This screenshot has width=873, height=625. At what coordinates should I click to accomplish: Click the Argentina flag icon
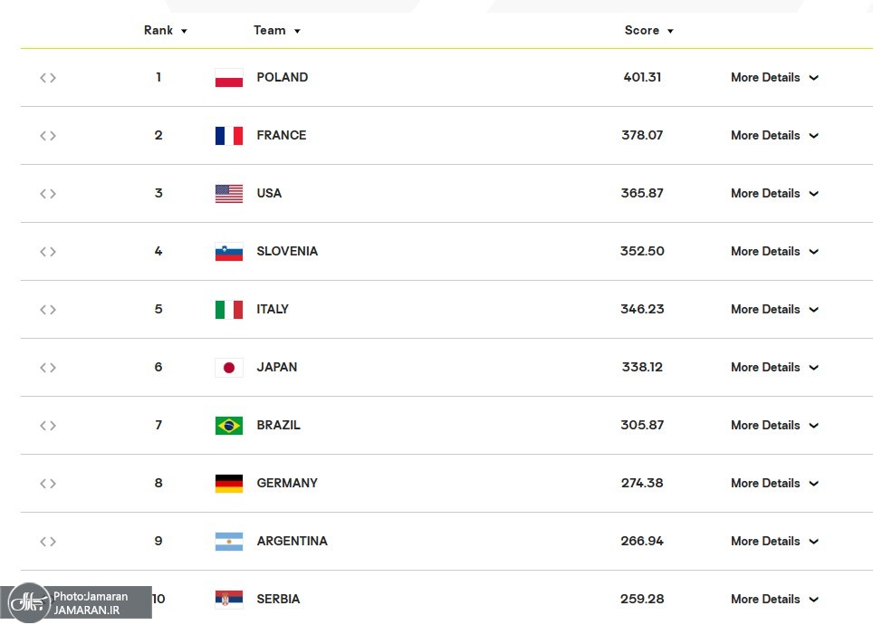(x=228, y=542)
